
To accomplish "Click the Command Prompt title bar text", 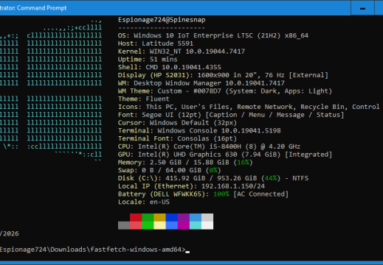I will coord(33,8).
